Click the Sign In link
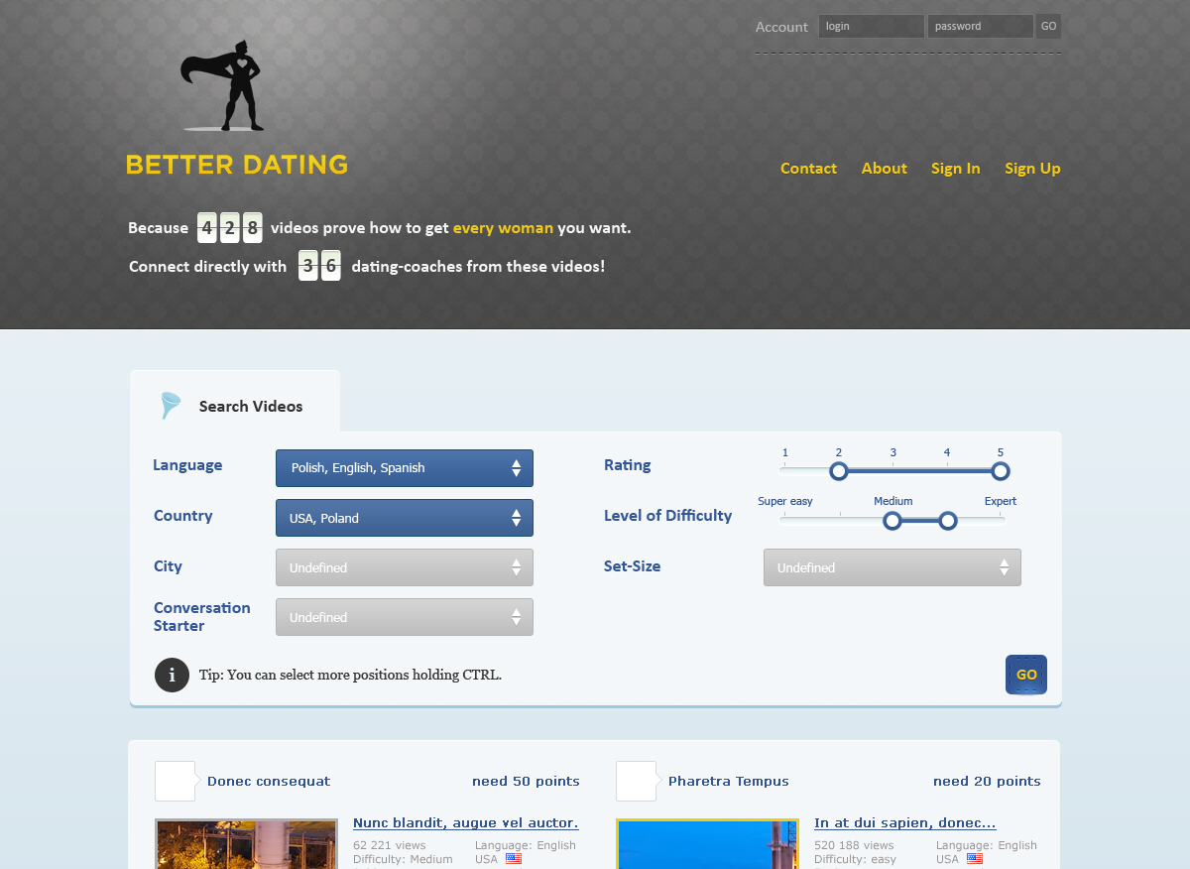 (956, 169)
